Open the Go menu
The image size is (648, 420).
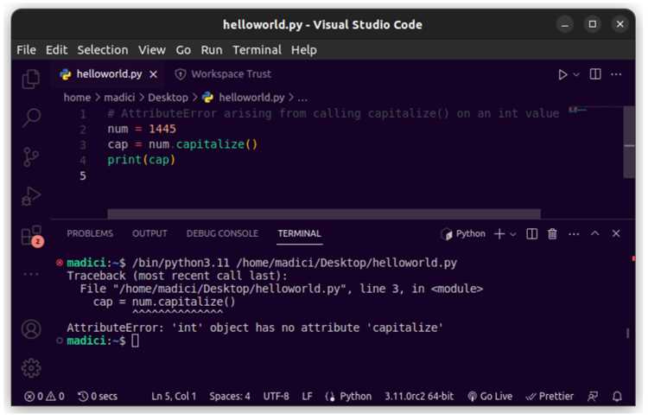(183, 50)
